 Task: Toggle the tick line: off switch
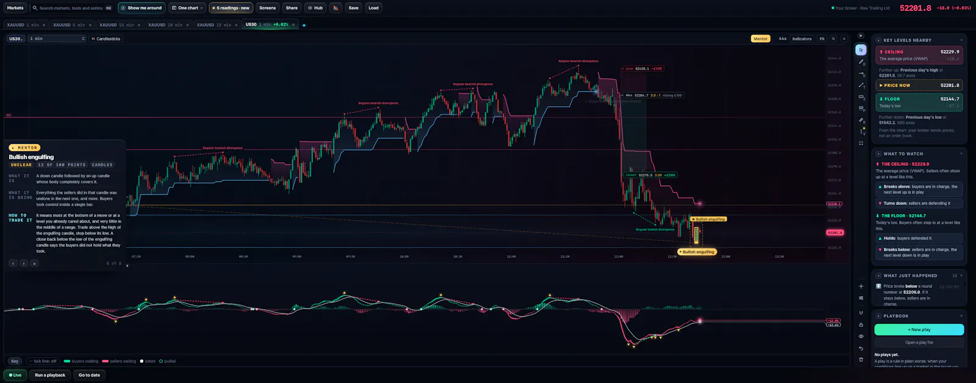43,361
